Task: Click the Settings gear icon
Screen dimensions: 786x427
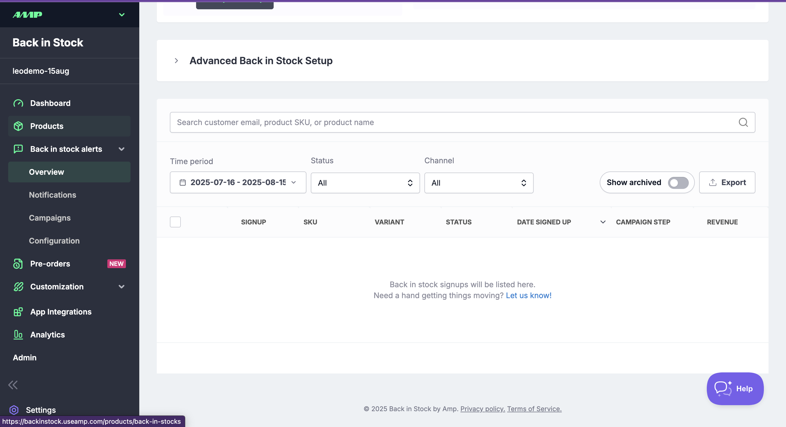Action: 14,410
